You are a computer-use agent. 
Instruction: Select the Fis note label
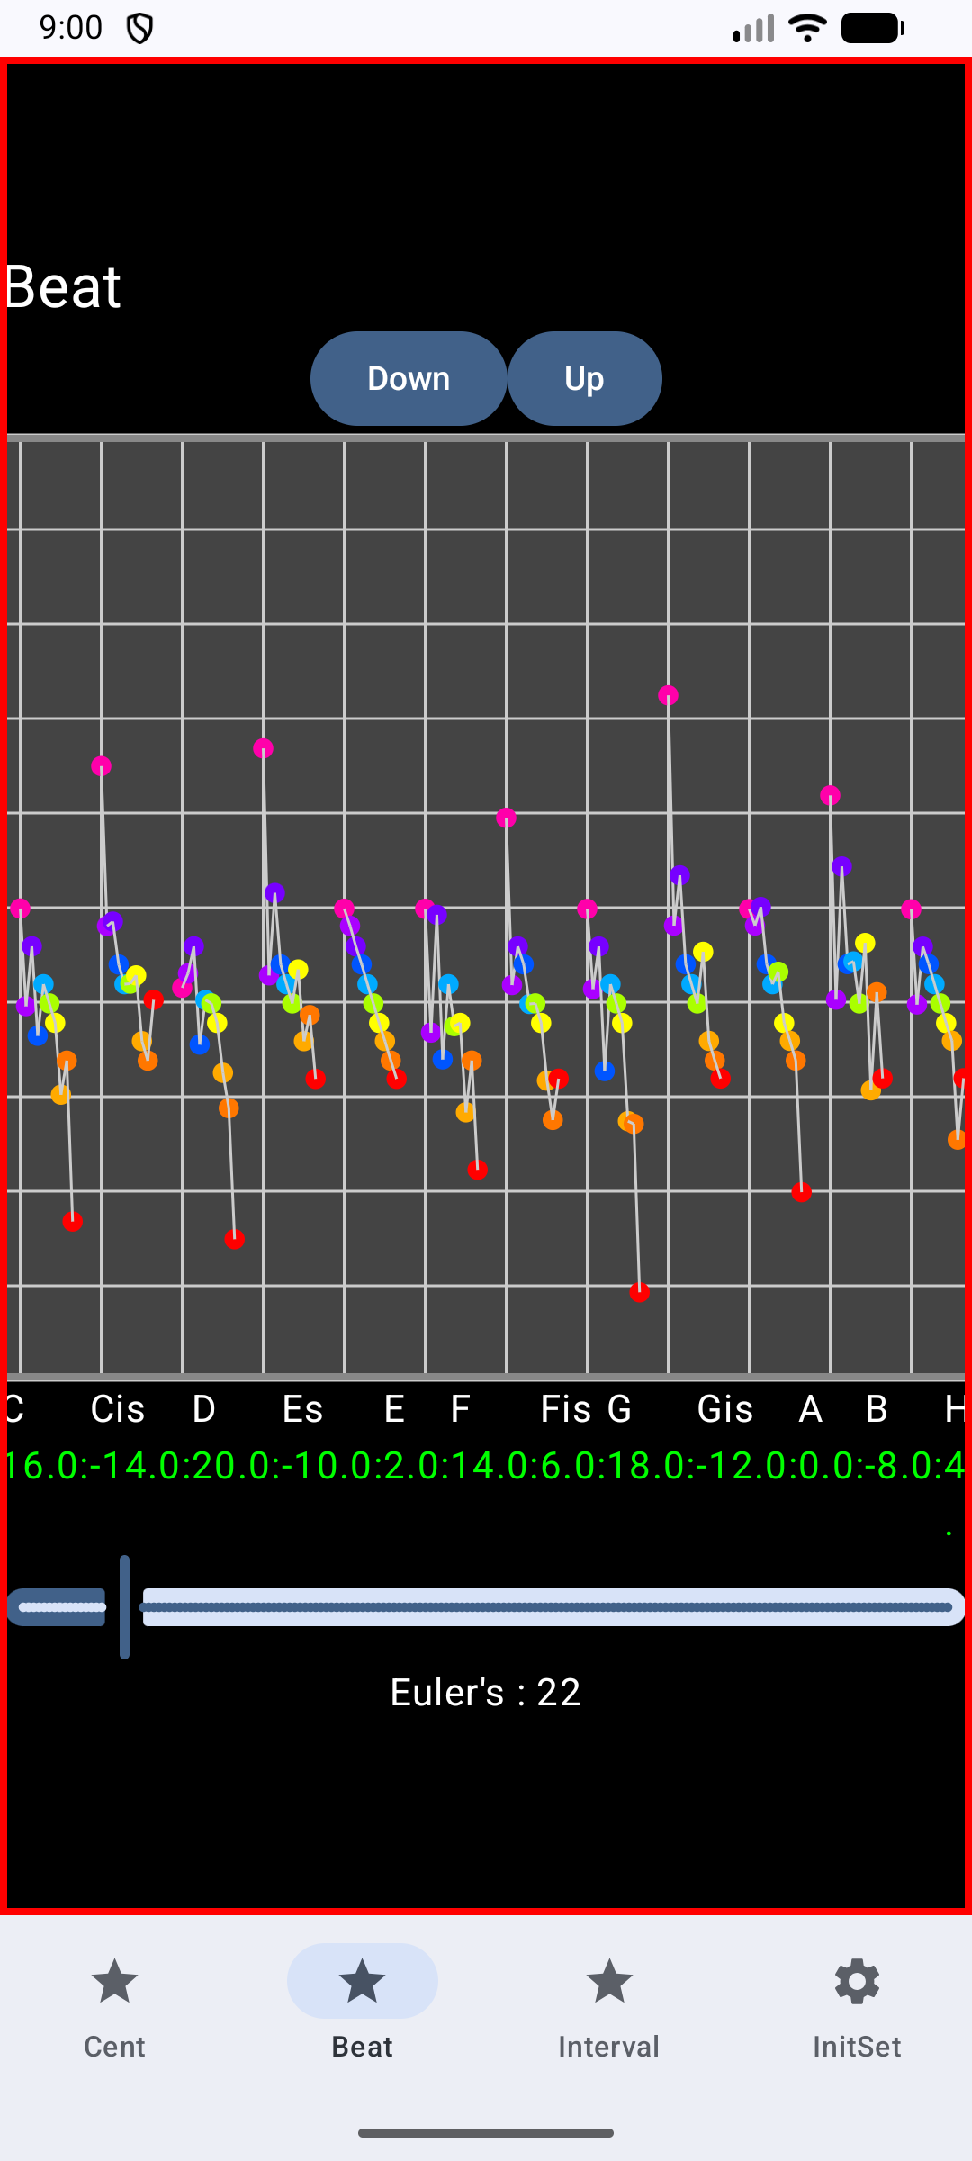pos(565,1409)
